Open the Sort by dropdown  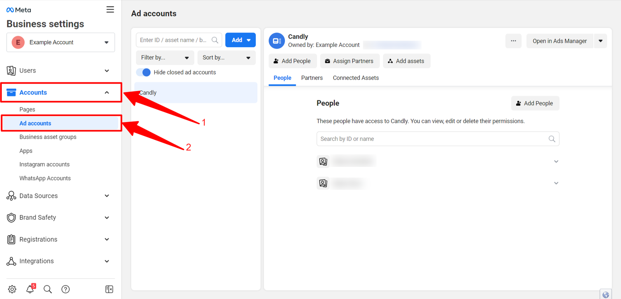point(227,57)
